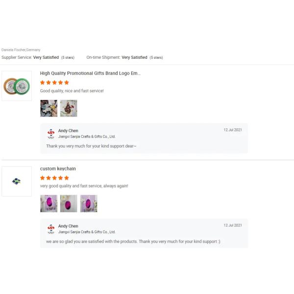Open Jiangxi Sanjia Crafts company link in first reply

(x=87, y=137)
